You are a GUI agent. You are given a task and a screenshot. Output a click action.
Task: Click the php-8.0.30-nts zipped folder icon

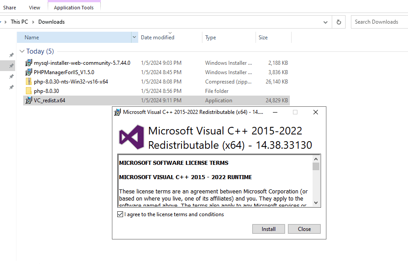[x=29, y=82]
